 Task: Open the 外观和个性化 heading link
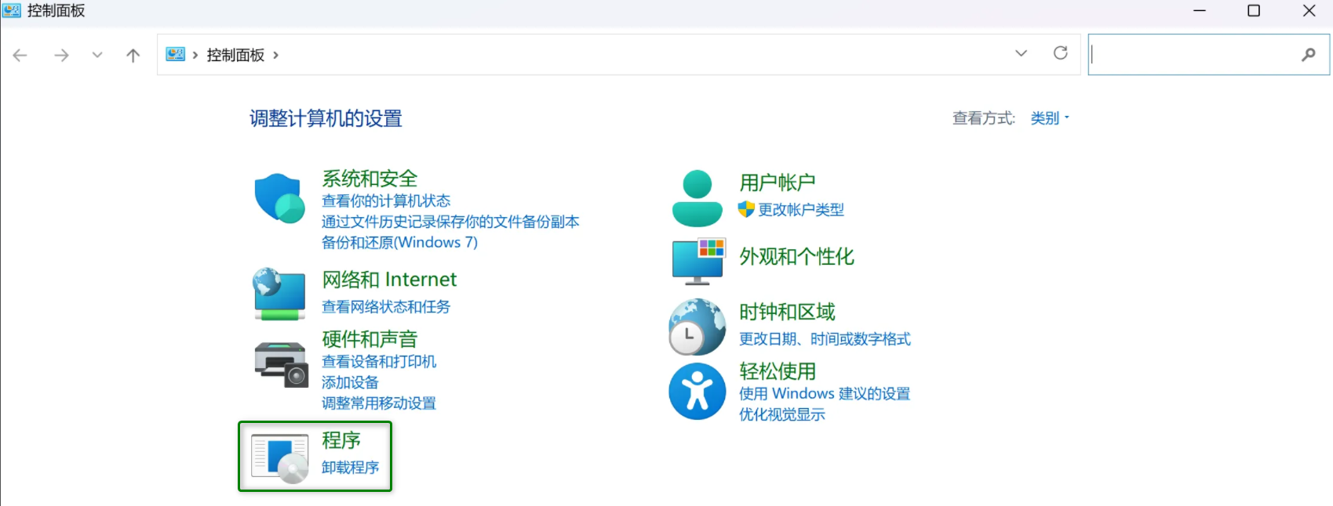tap(796, 257)
